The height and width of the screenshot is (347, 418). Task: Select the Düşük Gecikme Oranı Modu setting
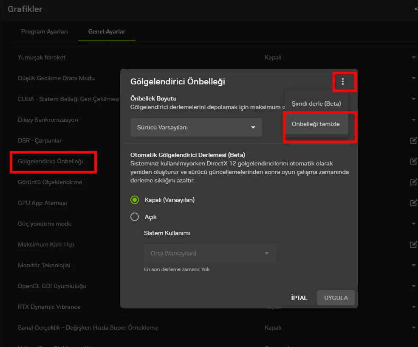[56, 78]
